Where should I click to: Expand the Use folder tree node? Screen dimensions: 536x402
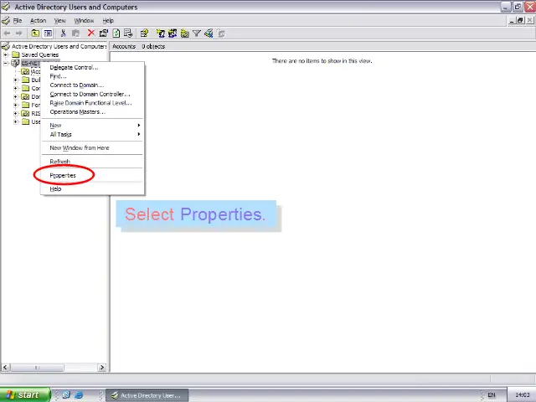coord(15,121)
